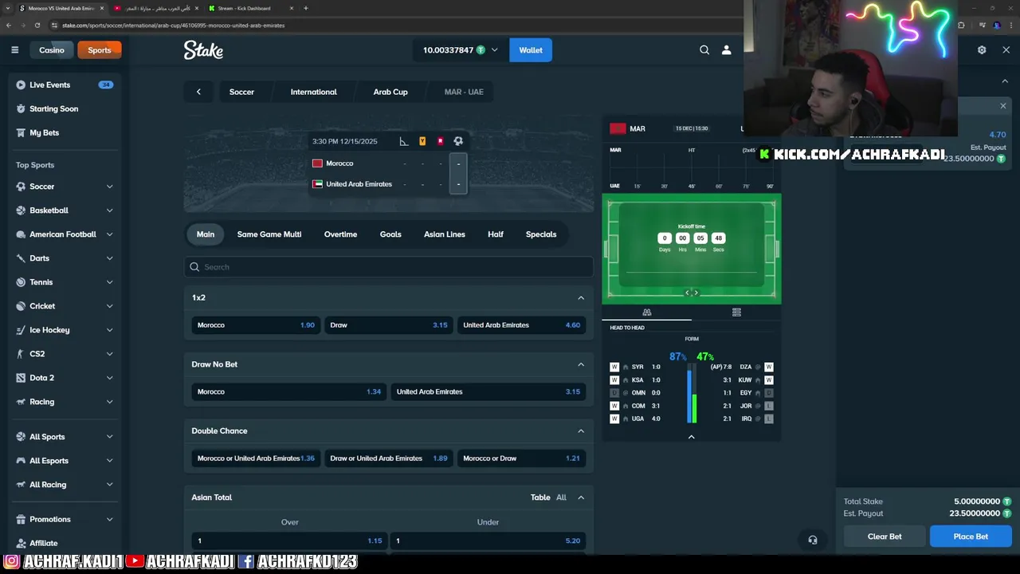Viewport: 1020px width, 574px height.
Task: Open the user profile icon in the header
Action: (726, 50)
